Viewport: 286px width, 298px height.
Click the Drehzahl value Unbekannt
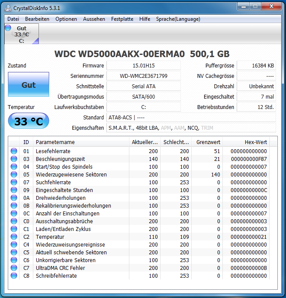pyautogui.click(x=256, y=86)
